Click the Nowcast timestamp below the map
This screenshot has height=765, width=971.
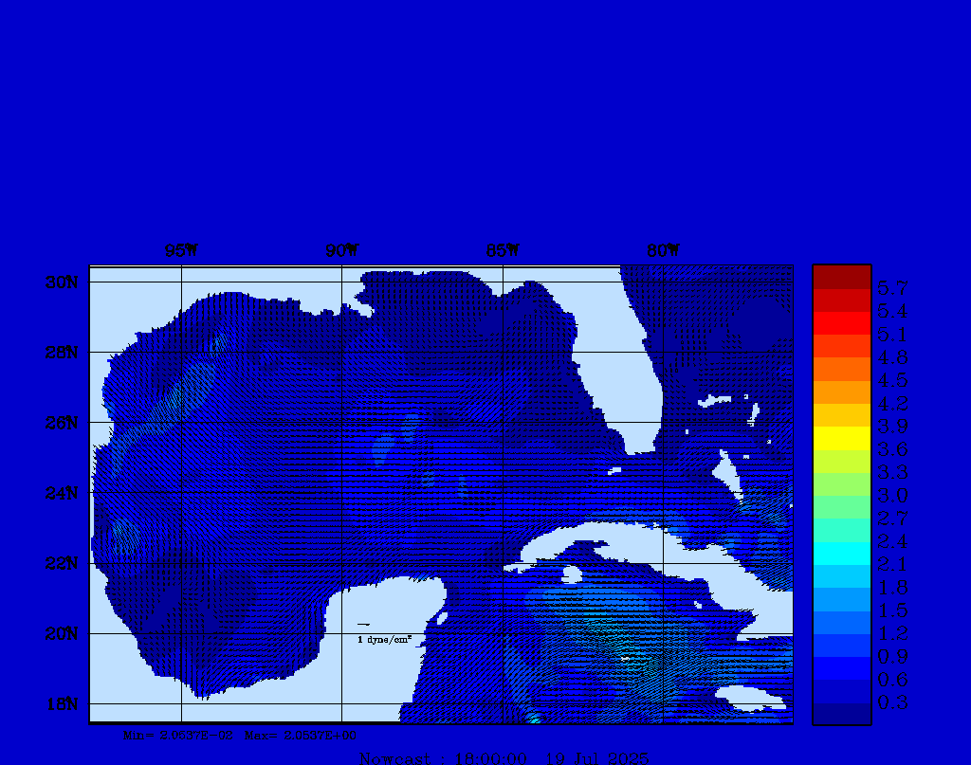coord(504,757)
